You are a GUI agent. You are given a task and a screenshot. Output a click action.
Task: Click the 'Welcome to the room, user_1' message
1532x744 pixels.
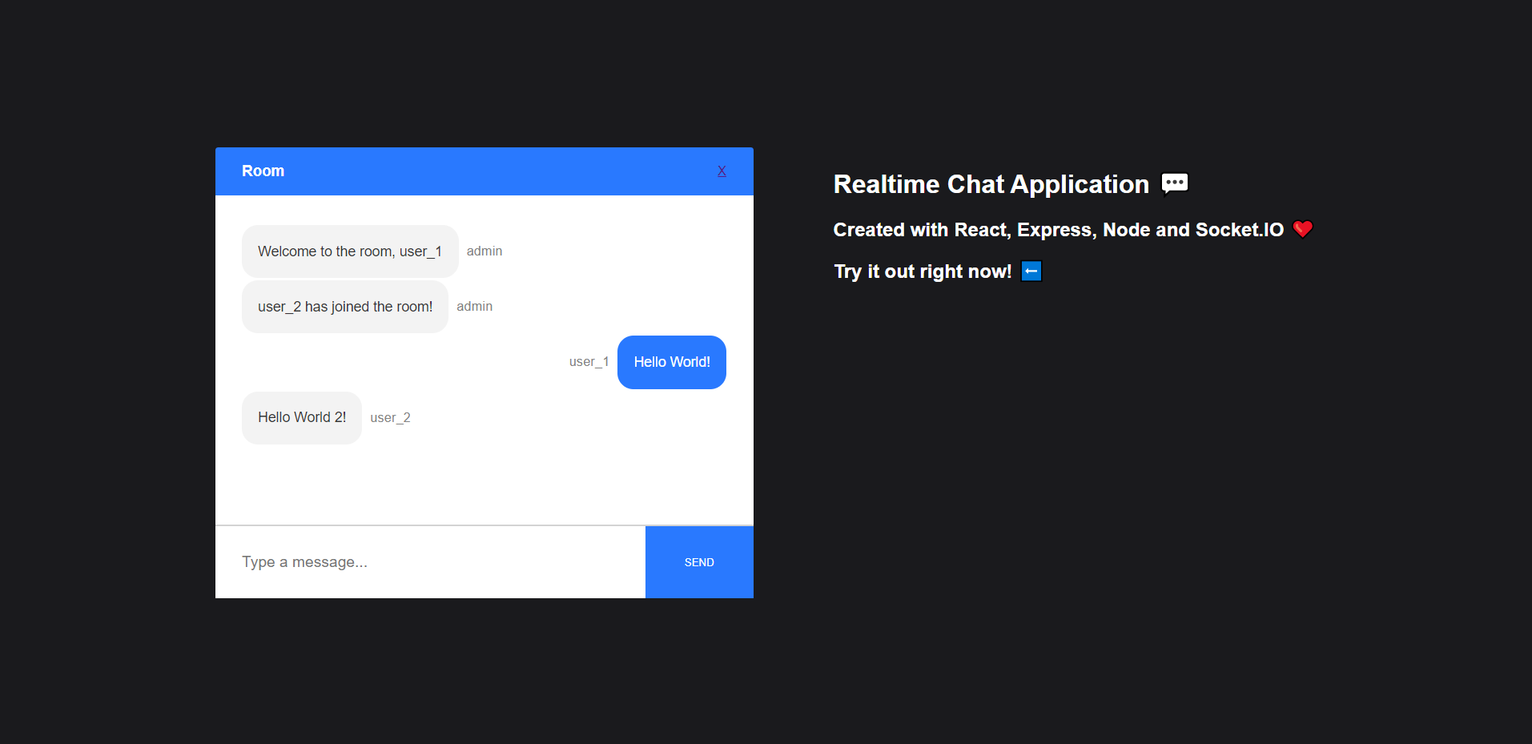point(350,251)
